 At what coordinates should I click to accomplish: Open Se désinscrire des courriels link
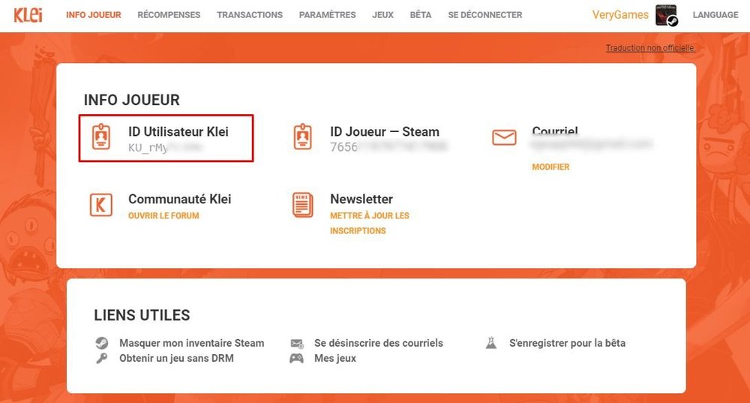click(379, 343)
